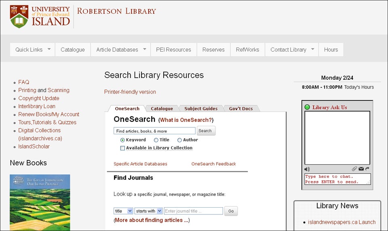Viewport: 388px width, 231px height.
Task: Select the Author radio button
Action: pos(179,140)
